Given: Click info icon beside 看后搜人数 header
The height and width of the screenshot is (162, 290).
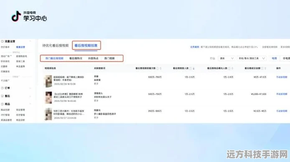Looking at the screenshot, I should [191, 68].
